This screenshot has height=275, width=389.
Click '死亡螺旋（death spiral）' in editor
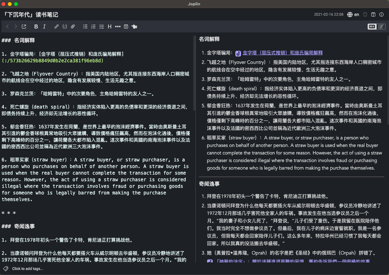[41, 107]
